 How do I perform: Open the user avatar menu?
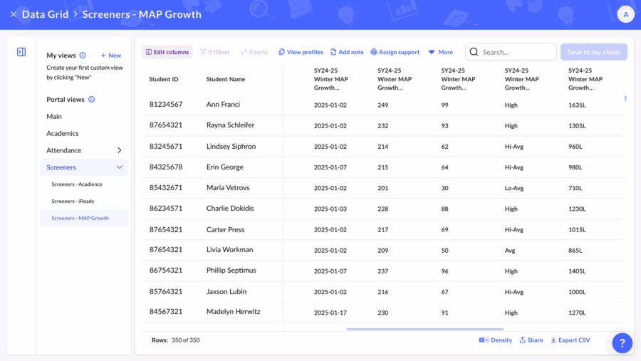click(x=625, y=14)
